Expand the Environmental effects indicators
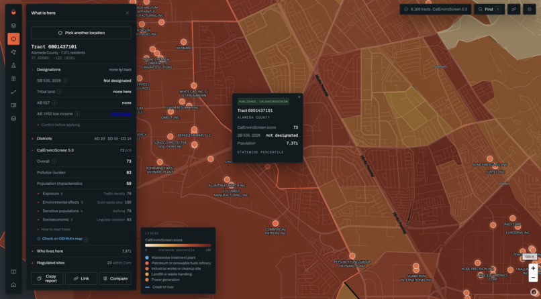Viewport: 541px width, 299px height. pyautogui.click(x=84, y=202)
